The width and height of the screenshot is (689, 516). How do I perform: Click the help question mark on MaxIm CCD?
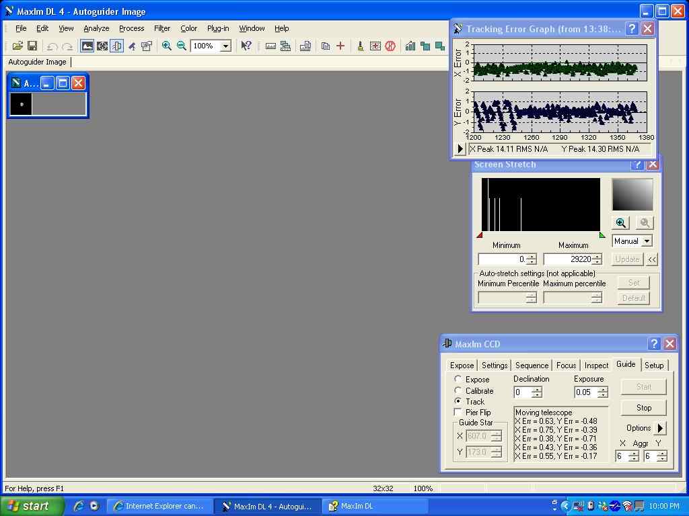point(654,343)
